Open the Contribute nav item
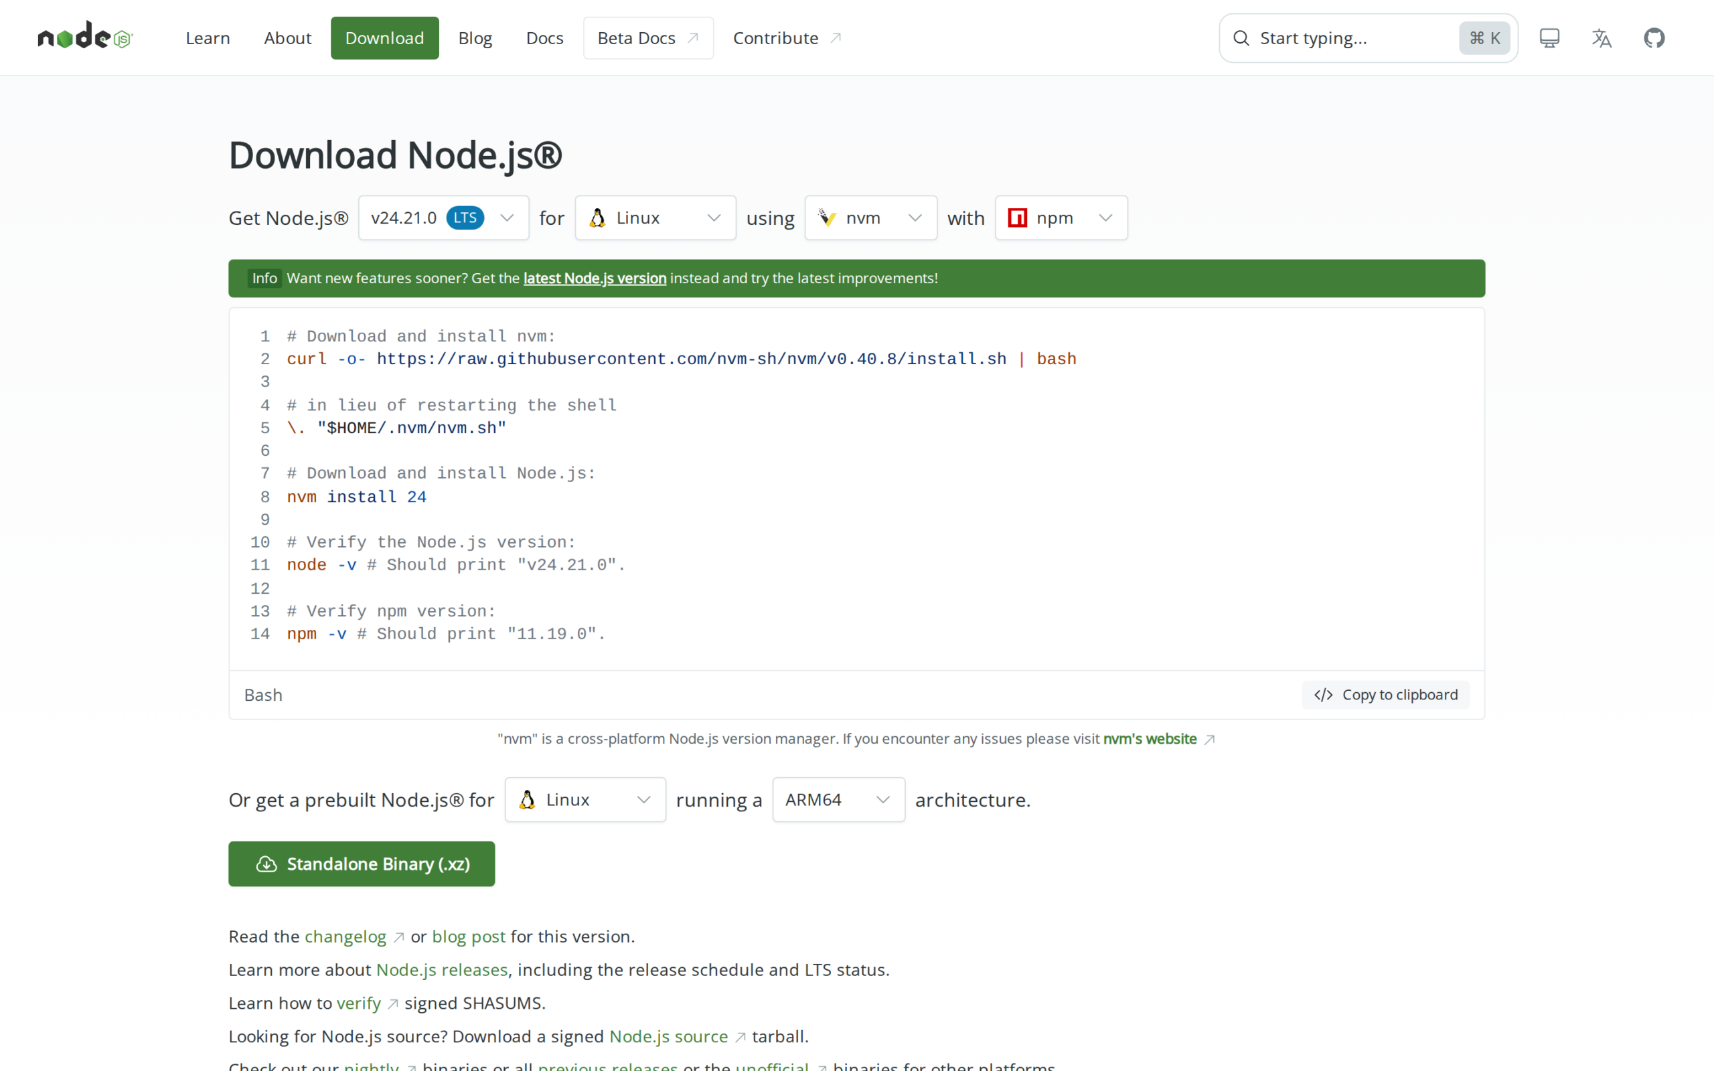 click(x=787, y=38)
